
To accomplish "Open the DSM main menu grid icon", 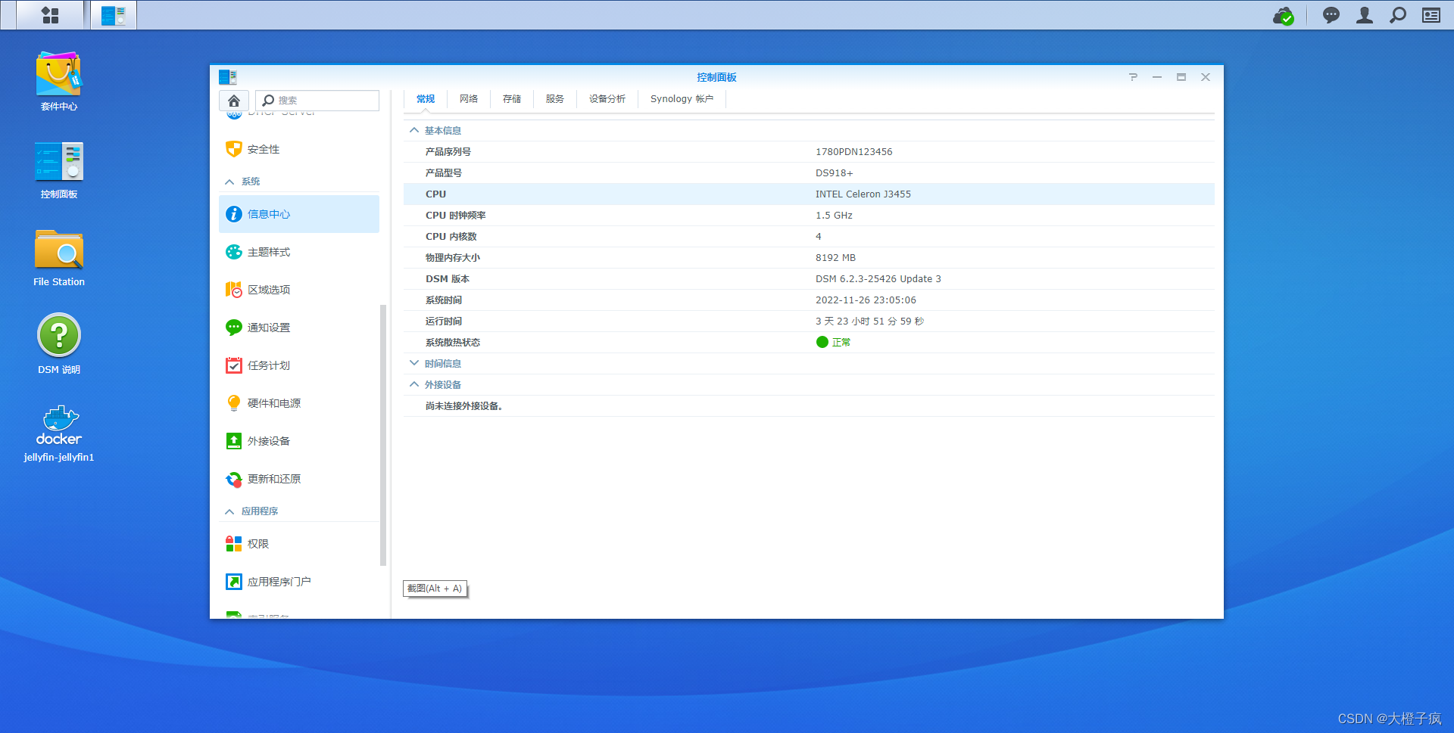I will point(50,15).
